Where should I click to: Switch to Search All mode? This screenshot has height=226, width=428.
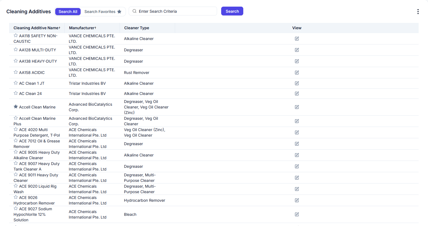68,12
